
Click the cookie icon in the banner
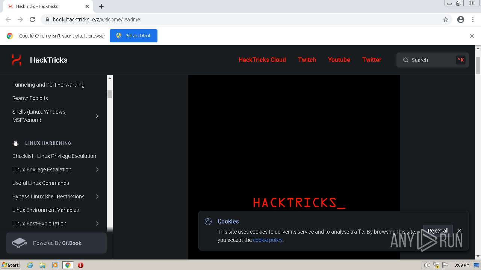click(208, 222)
